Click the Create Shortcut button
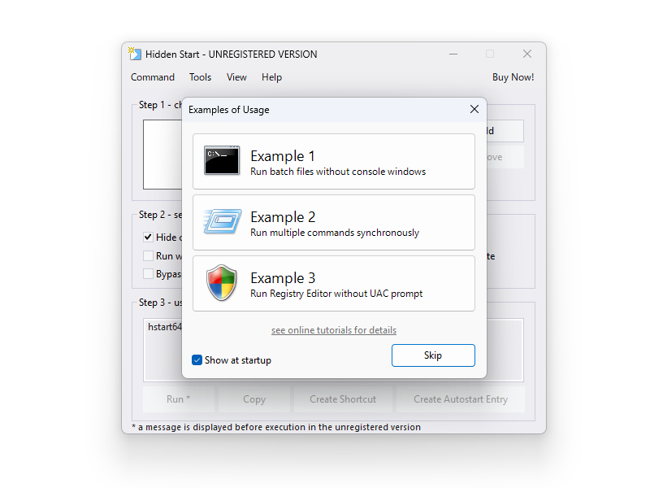 [343, 399]
